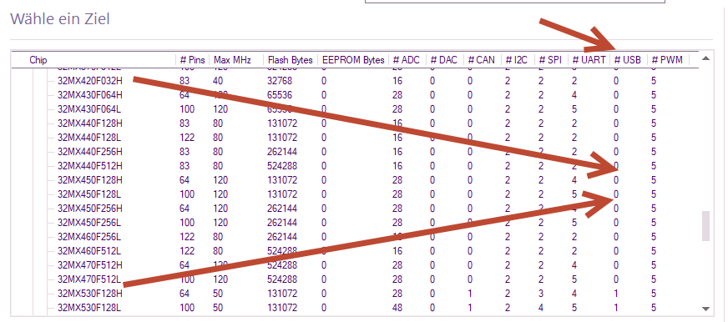Select chip 32MX440F256H

point(90,152)
